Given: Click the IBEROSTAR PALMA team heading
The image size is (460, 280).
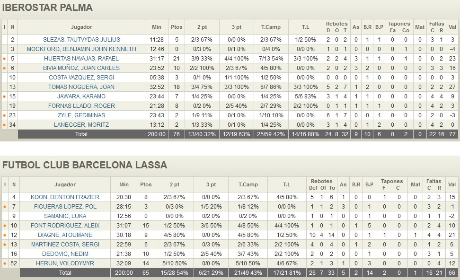Looking at the screenshot, I should coord(47,8).
